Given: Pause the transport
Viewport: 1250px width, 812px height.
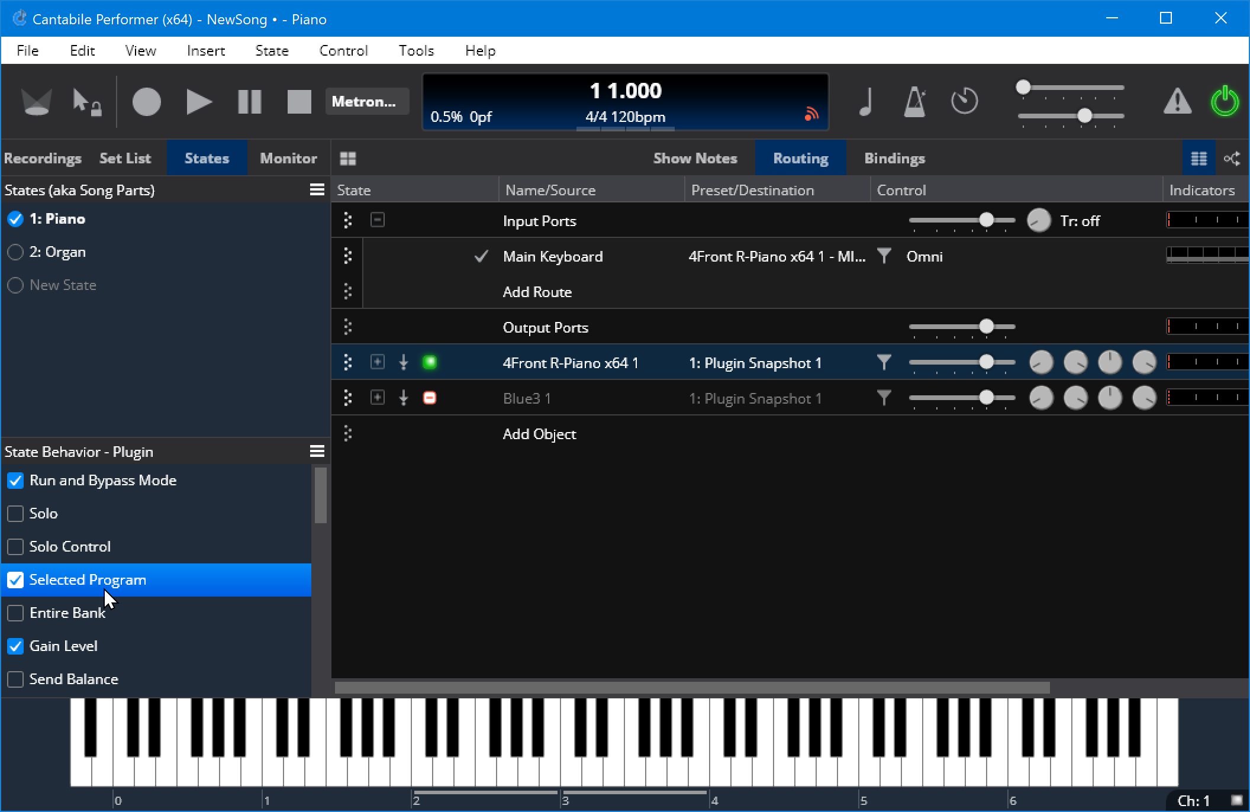Looking at the screenshot, I should click(x=249, y=101).
